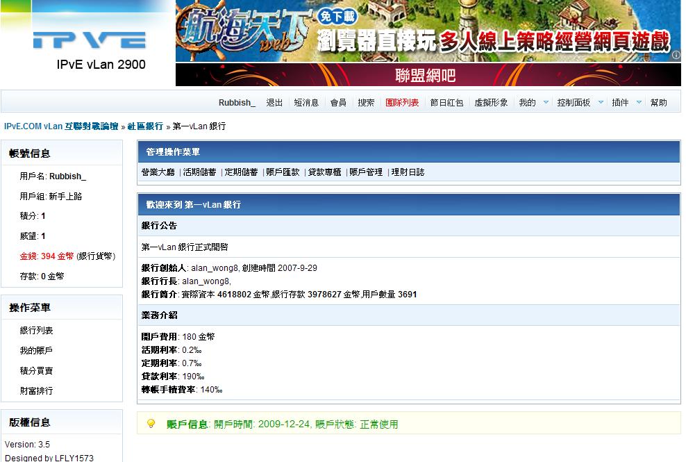Click the 聯盟網吧 banner
This screenshot has width=686, height=462.
(426, 75)
